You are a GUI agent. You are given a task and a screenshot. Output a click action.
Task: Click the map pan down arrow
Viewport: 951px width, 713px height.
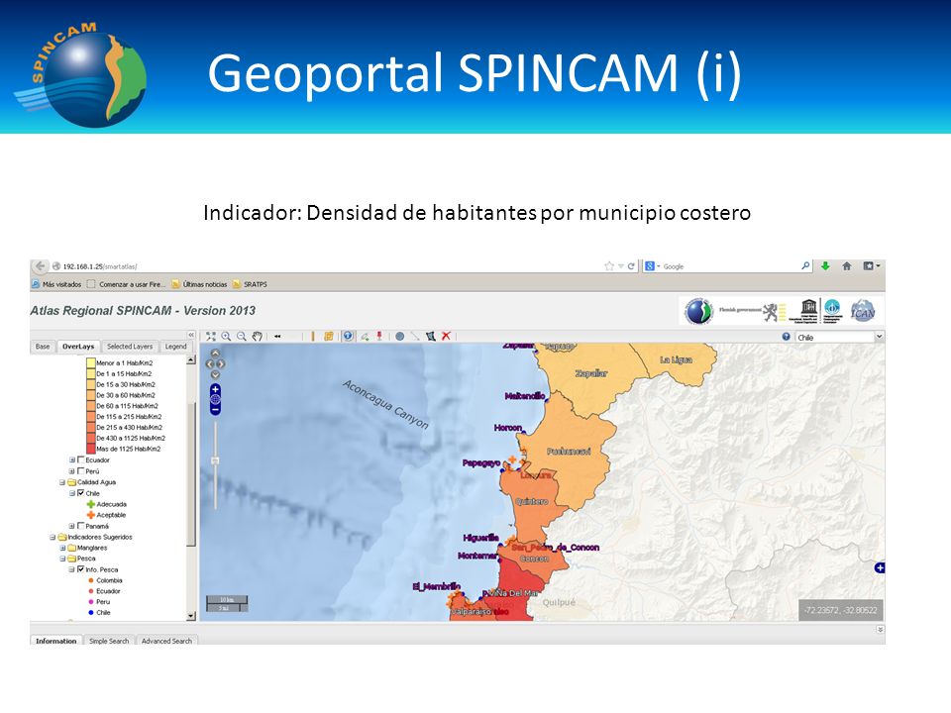tap(215, 374)
